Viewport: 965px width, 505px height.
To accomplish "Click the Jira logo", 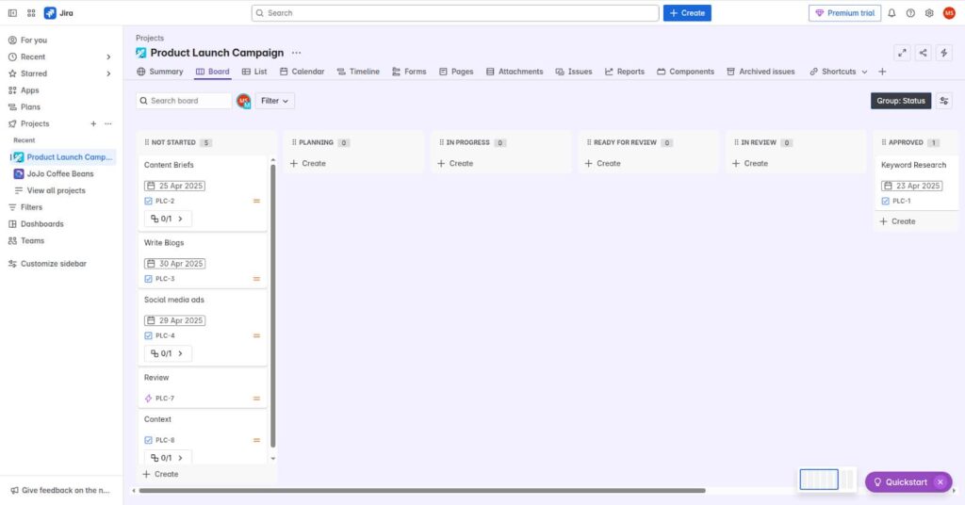I will click(58, 13).
